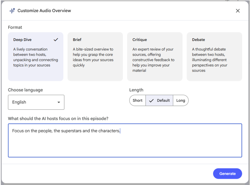Click the language dropdown arrow
Image resolution: width=251 pixels, height=185 pixels.
coord(59,102)
